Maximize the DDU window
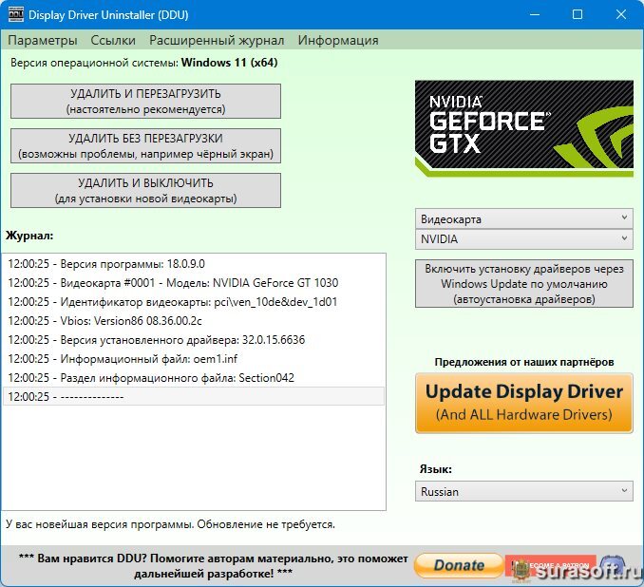 click(578, 14)
